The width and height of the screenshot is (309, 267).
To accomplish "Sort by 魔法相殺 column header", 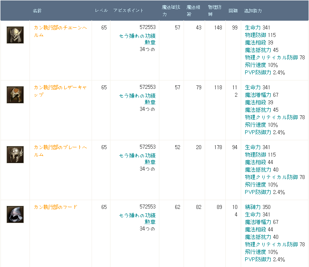I will (193, 11).
